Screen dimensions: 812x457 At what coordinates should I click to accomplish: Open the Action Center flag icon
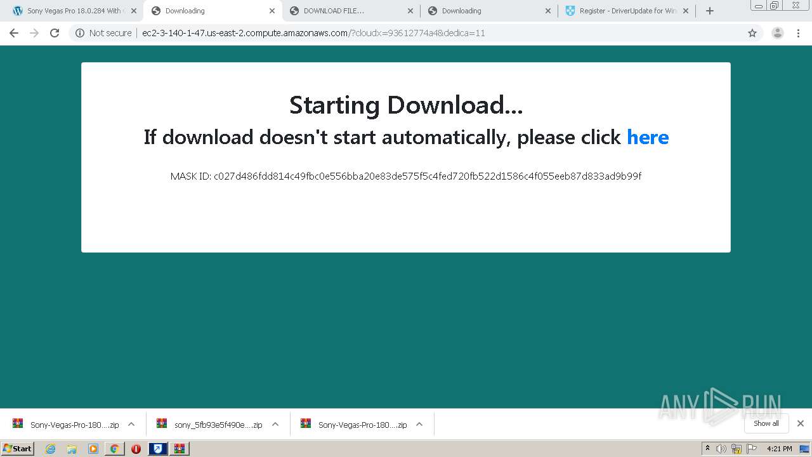click(x=752, y=449)
